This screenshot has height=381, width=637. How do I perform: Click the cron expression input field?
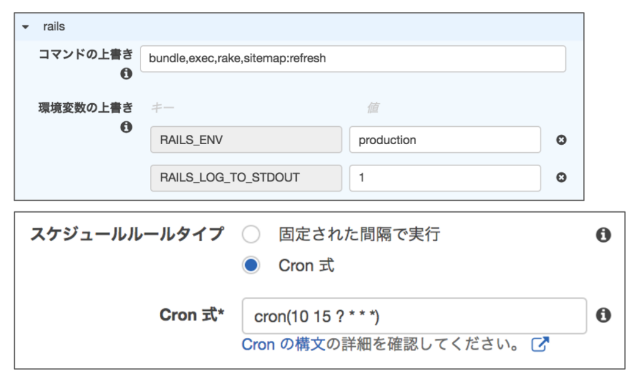click(x=414, y=316)
